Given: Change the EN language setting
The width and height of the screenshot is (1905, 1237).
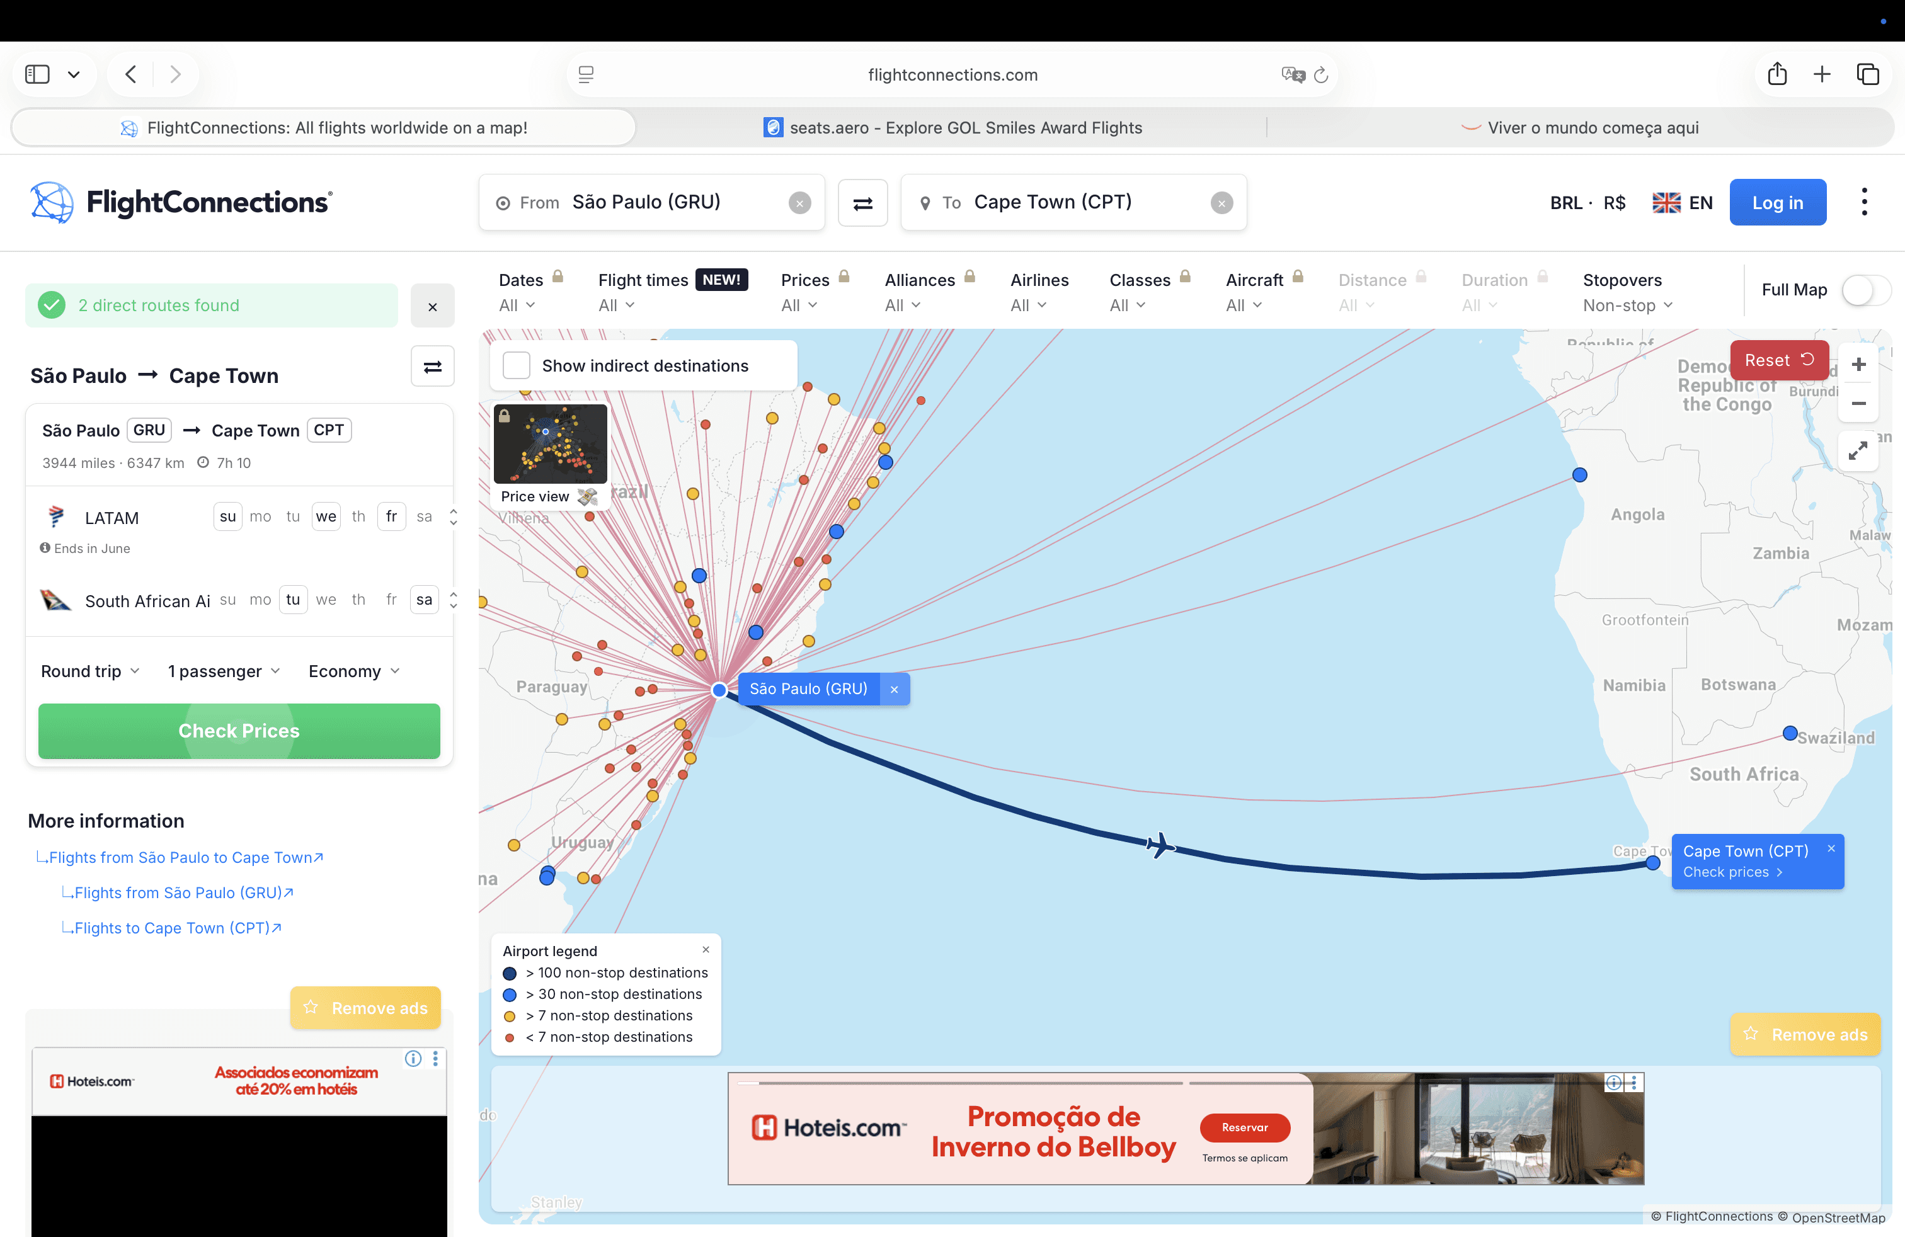Looking at the screenshot, I should click(x=1683, y=203).
